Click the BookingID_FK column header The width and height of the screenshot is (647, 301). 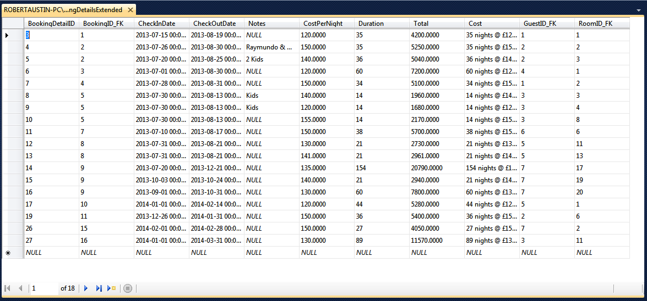(x=106, y=24)
